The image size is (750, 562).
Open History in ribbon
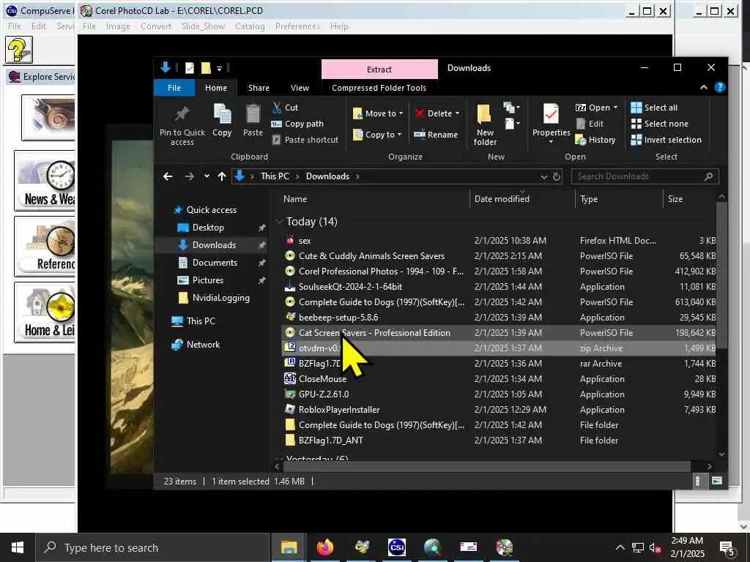[x=595, y=140]
